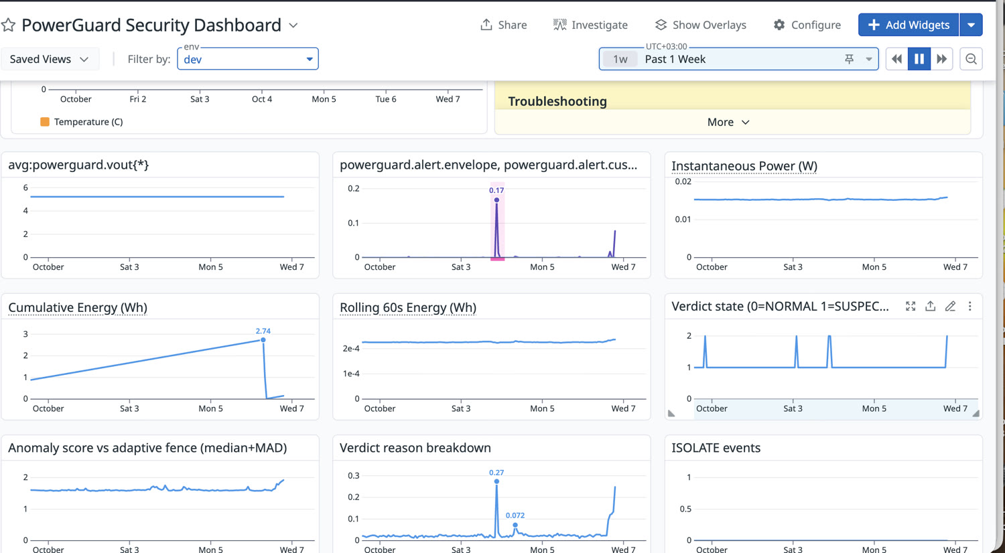Click the export icon on Verdict state widget
1005x553 pixels.
pos(931,306)
